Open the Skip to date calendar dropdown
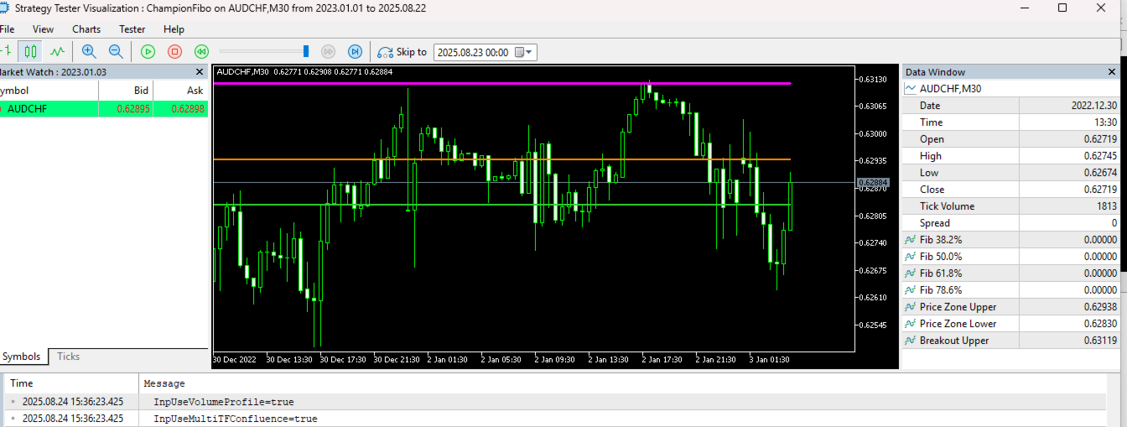The height and width of the screenshot is (427, 1127). click(x=524, y=52)
